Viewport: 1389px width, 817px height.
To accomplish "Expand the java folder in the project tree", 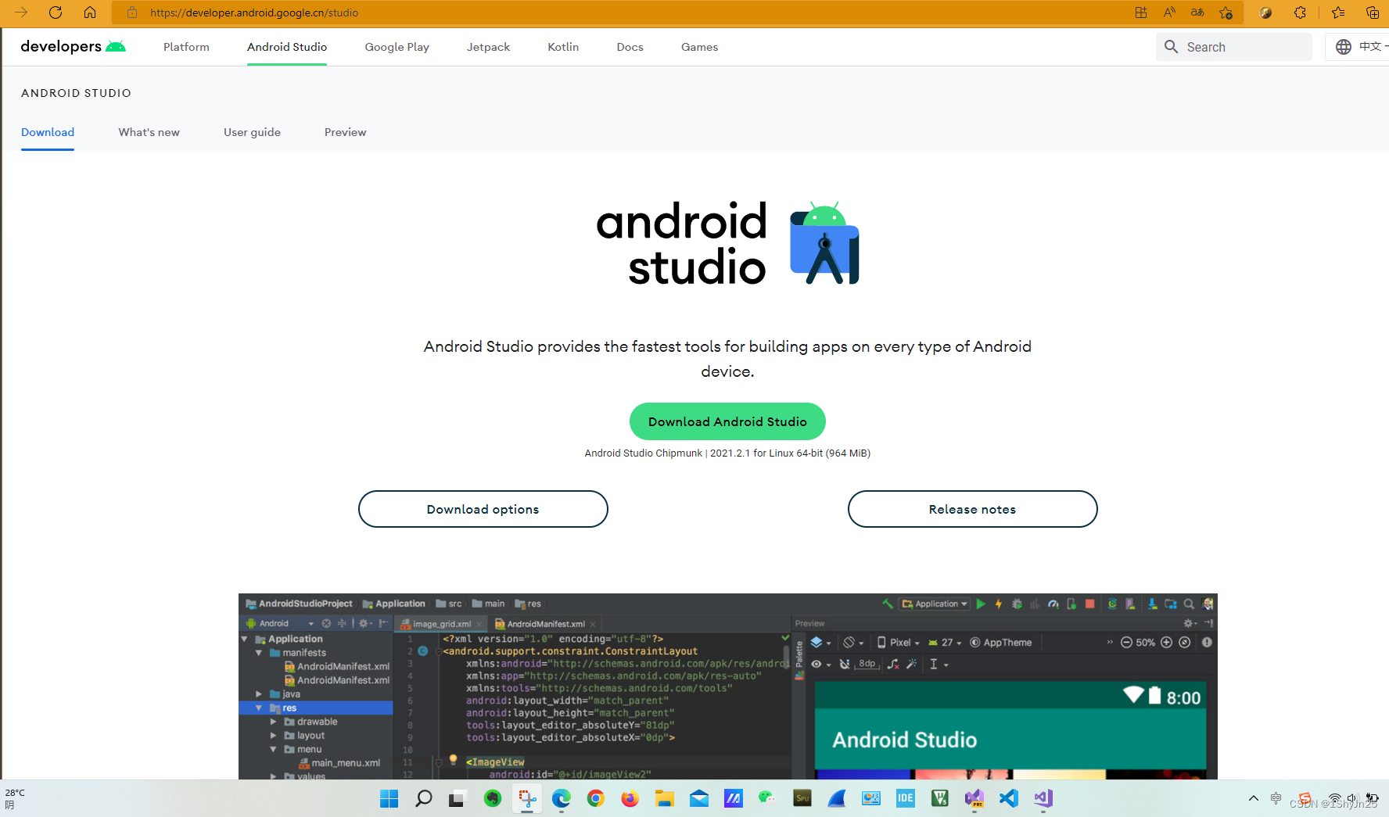I will (x=259, y=693).
